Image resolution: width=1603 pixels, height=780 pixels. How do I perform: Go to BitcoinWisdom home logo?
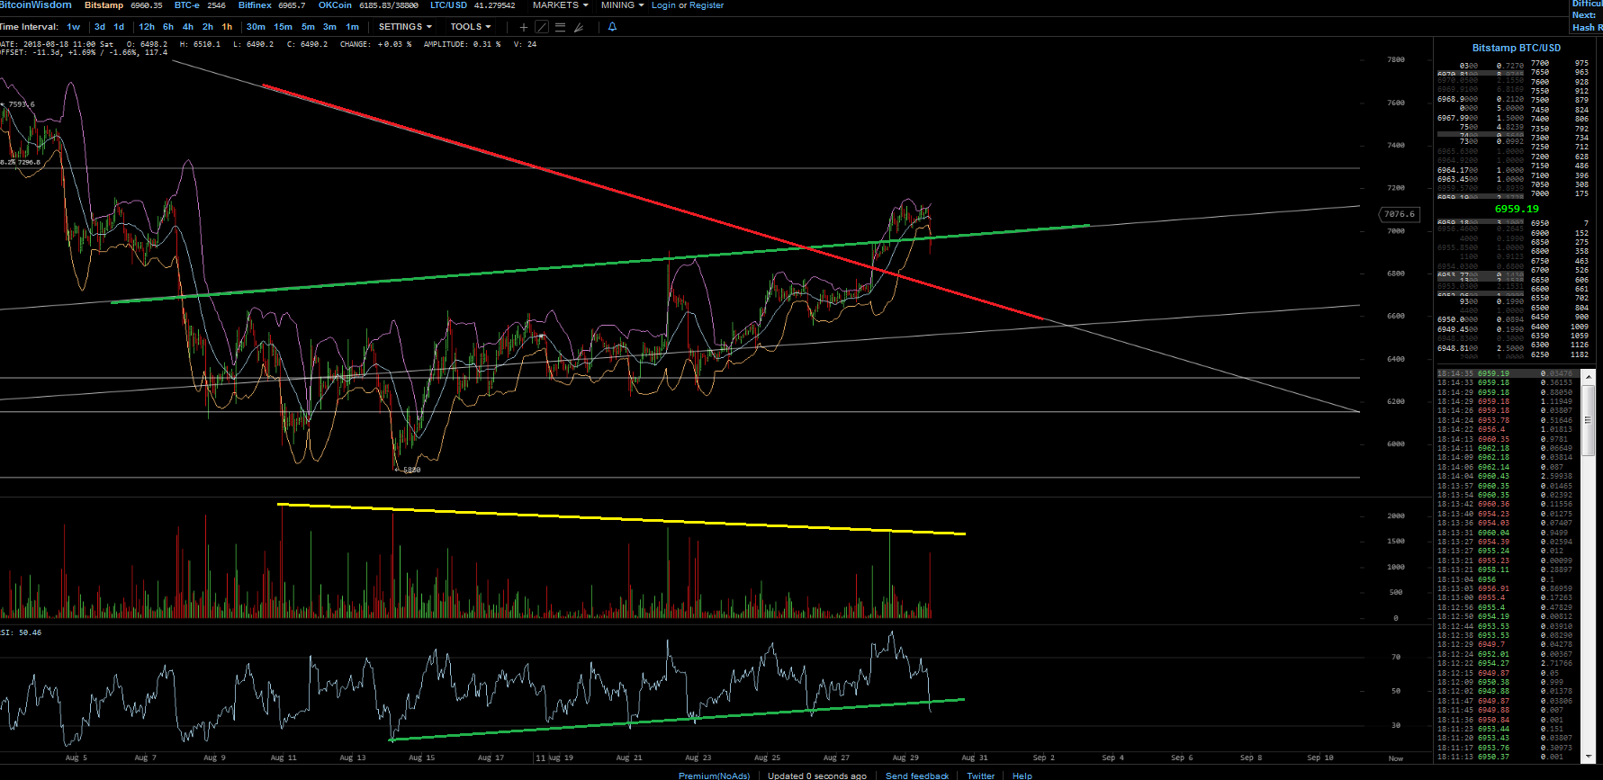(x=36, y=5)
